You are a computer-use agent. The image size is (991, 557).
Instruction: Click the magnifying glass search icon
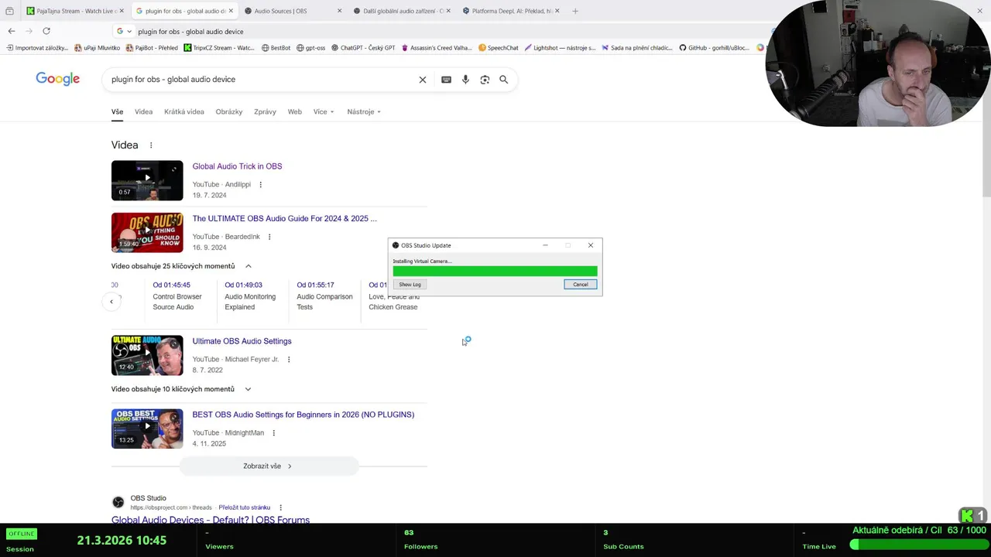tap(503, 80)
